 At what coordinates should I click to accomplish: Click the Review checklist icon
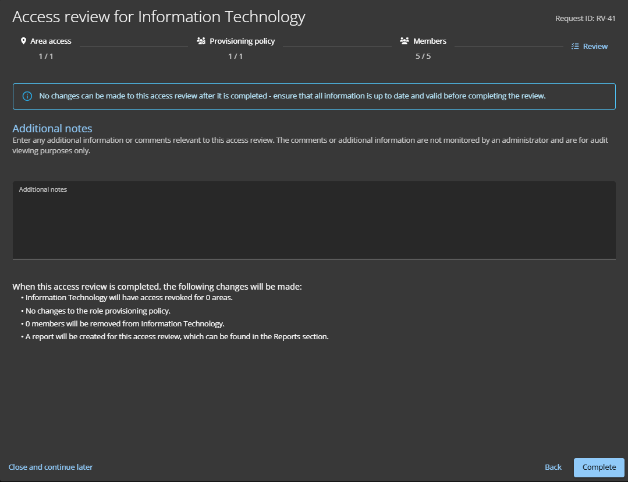tap(575, 47)
